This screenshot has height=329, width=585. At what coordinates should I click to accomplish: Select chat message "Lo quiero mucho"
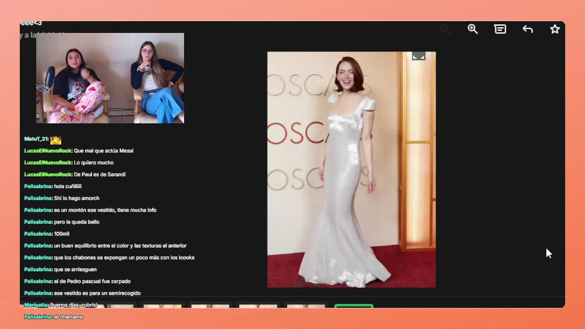[x=93, y=163]
